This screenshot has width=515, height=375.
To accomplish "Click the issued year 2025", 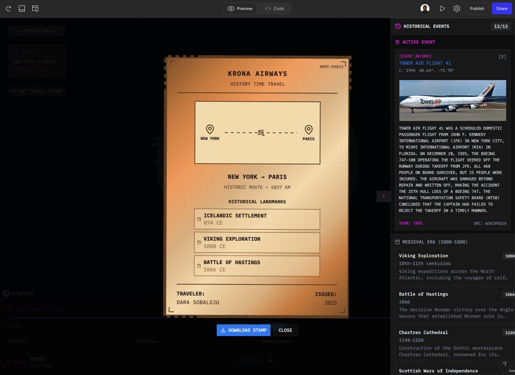I will pyautogui.click(x=331, y=303).
